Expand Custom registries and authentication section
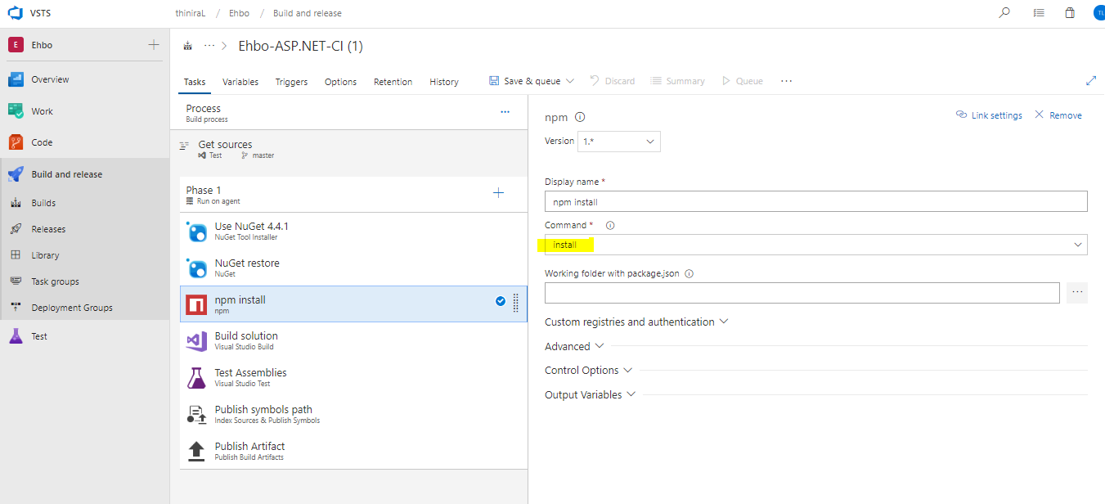Image resolution: width=1105 pixels, height=504 pixels. click(x=636, y=322)
